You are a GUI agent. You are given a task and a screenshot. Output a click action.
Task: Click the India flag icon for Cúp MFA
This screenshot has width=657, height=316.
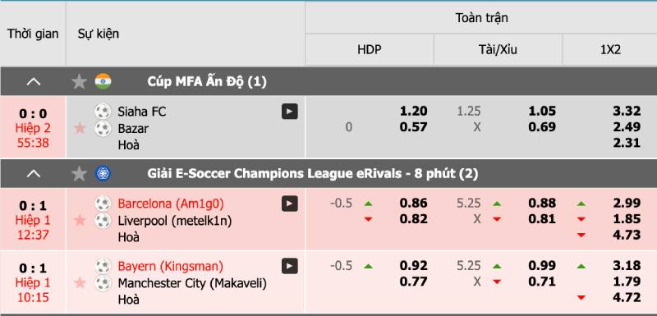click(103, 81)
